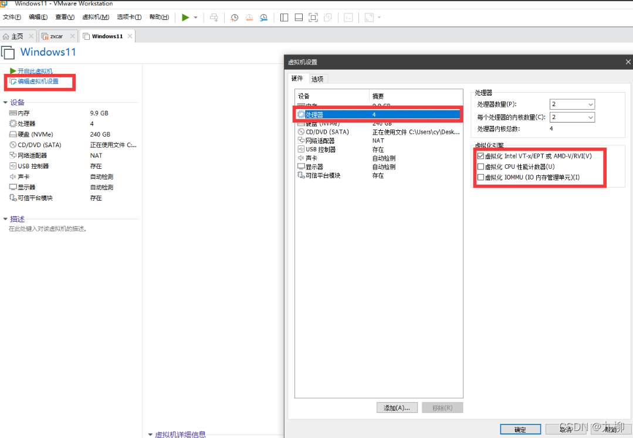
Task: Click the console view toolbar icon
Action: coord(348,18)
